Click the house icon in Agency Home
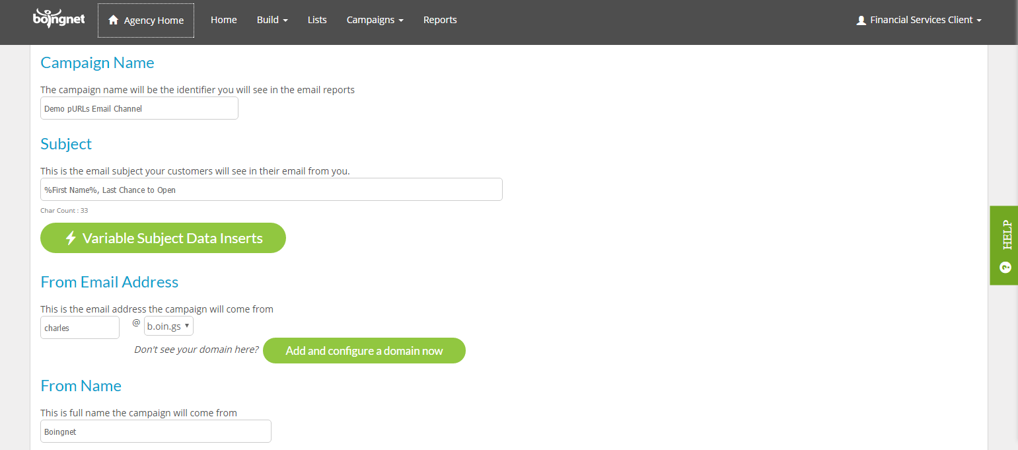The image size is (1018, 450). click(114, 20)
